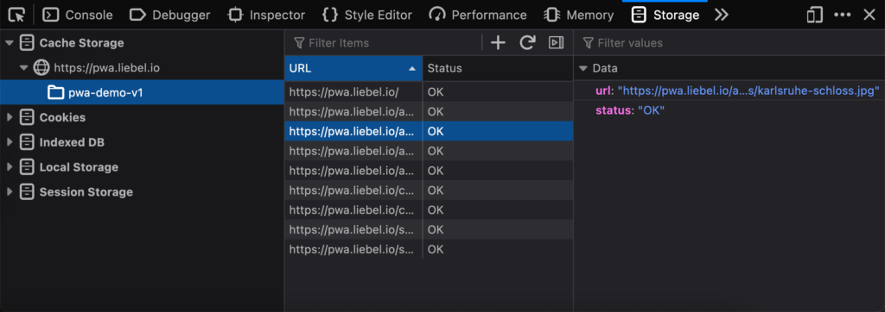Image resolution: width=885 pixels, height=312 pixels.
Task: Toggle responsive design mode icon
Action: pyautogui.click(x=814, y=16)
